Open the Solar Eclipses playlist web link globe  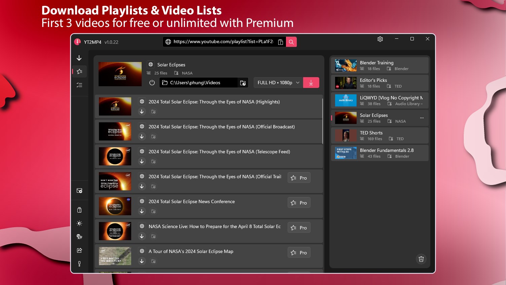click(x=151, y=64)
